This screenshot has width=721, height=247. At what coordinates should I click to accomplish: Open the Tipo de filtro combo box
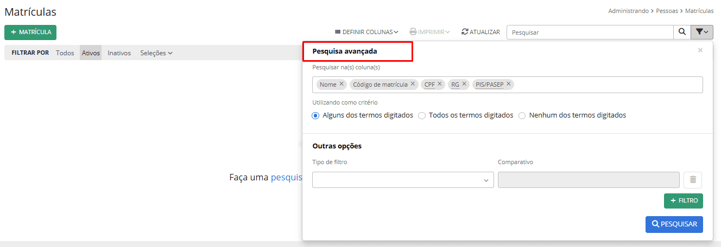pyautogui.click(x=403, y=180)
